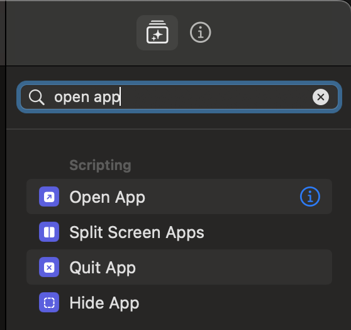The width and height of the screenshot is (351, 330).
Task: Click the Quit App x-mark icon
Action: pyautogui.click(x=49, y=267)
